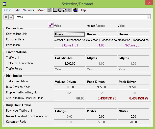Expand the formula bar dropdown arrow

(x=149, y=17)
